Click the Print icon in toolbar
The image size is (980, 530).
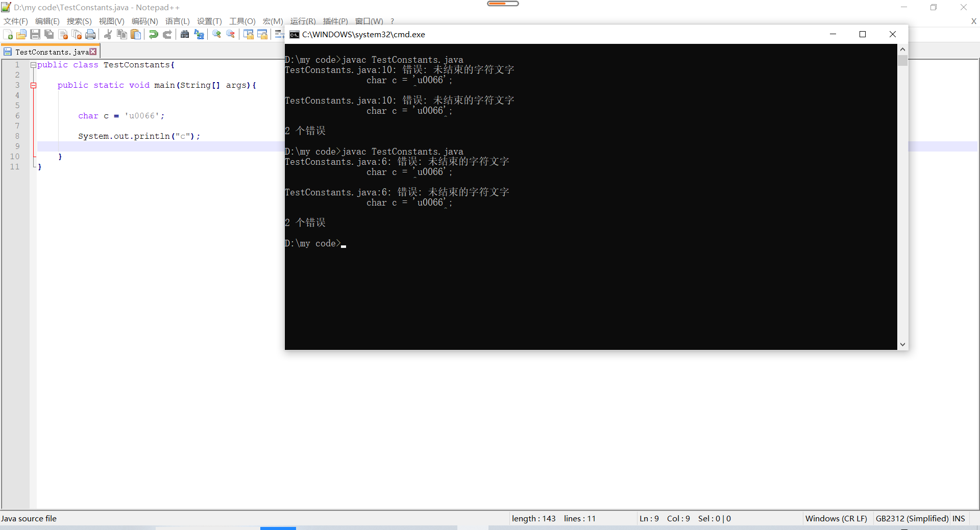(91, 34)
